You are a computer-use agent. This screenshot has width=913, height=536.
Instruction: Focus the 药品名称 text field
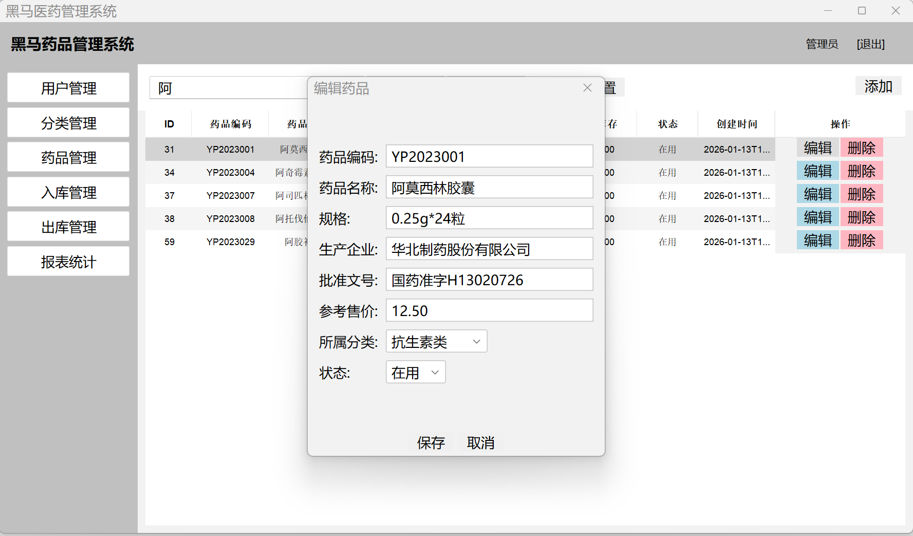click(x=489, y=188)
